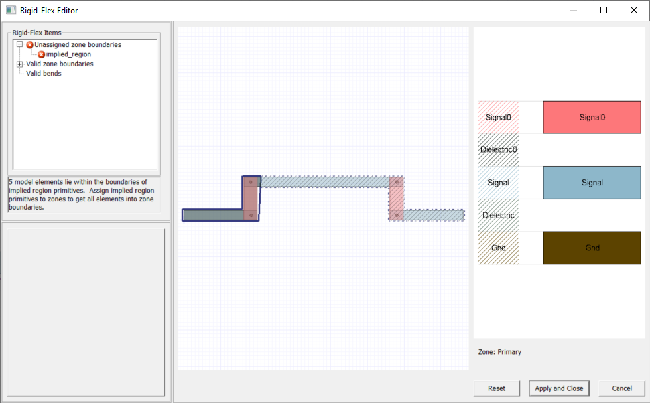The width and height of the screenshot is (650, 403).
Task: Click the Reset button
Action: (x=496, y=388)
